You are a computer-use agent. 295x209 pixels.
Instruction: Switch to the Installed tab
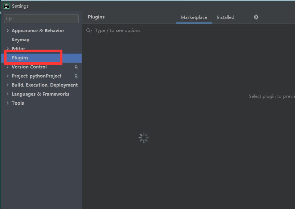(225, 17)
